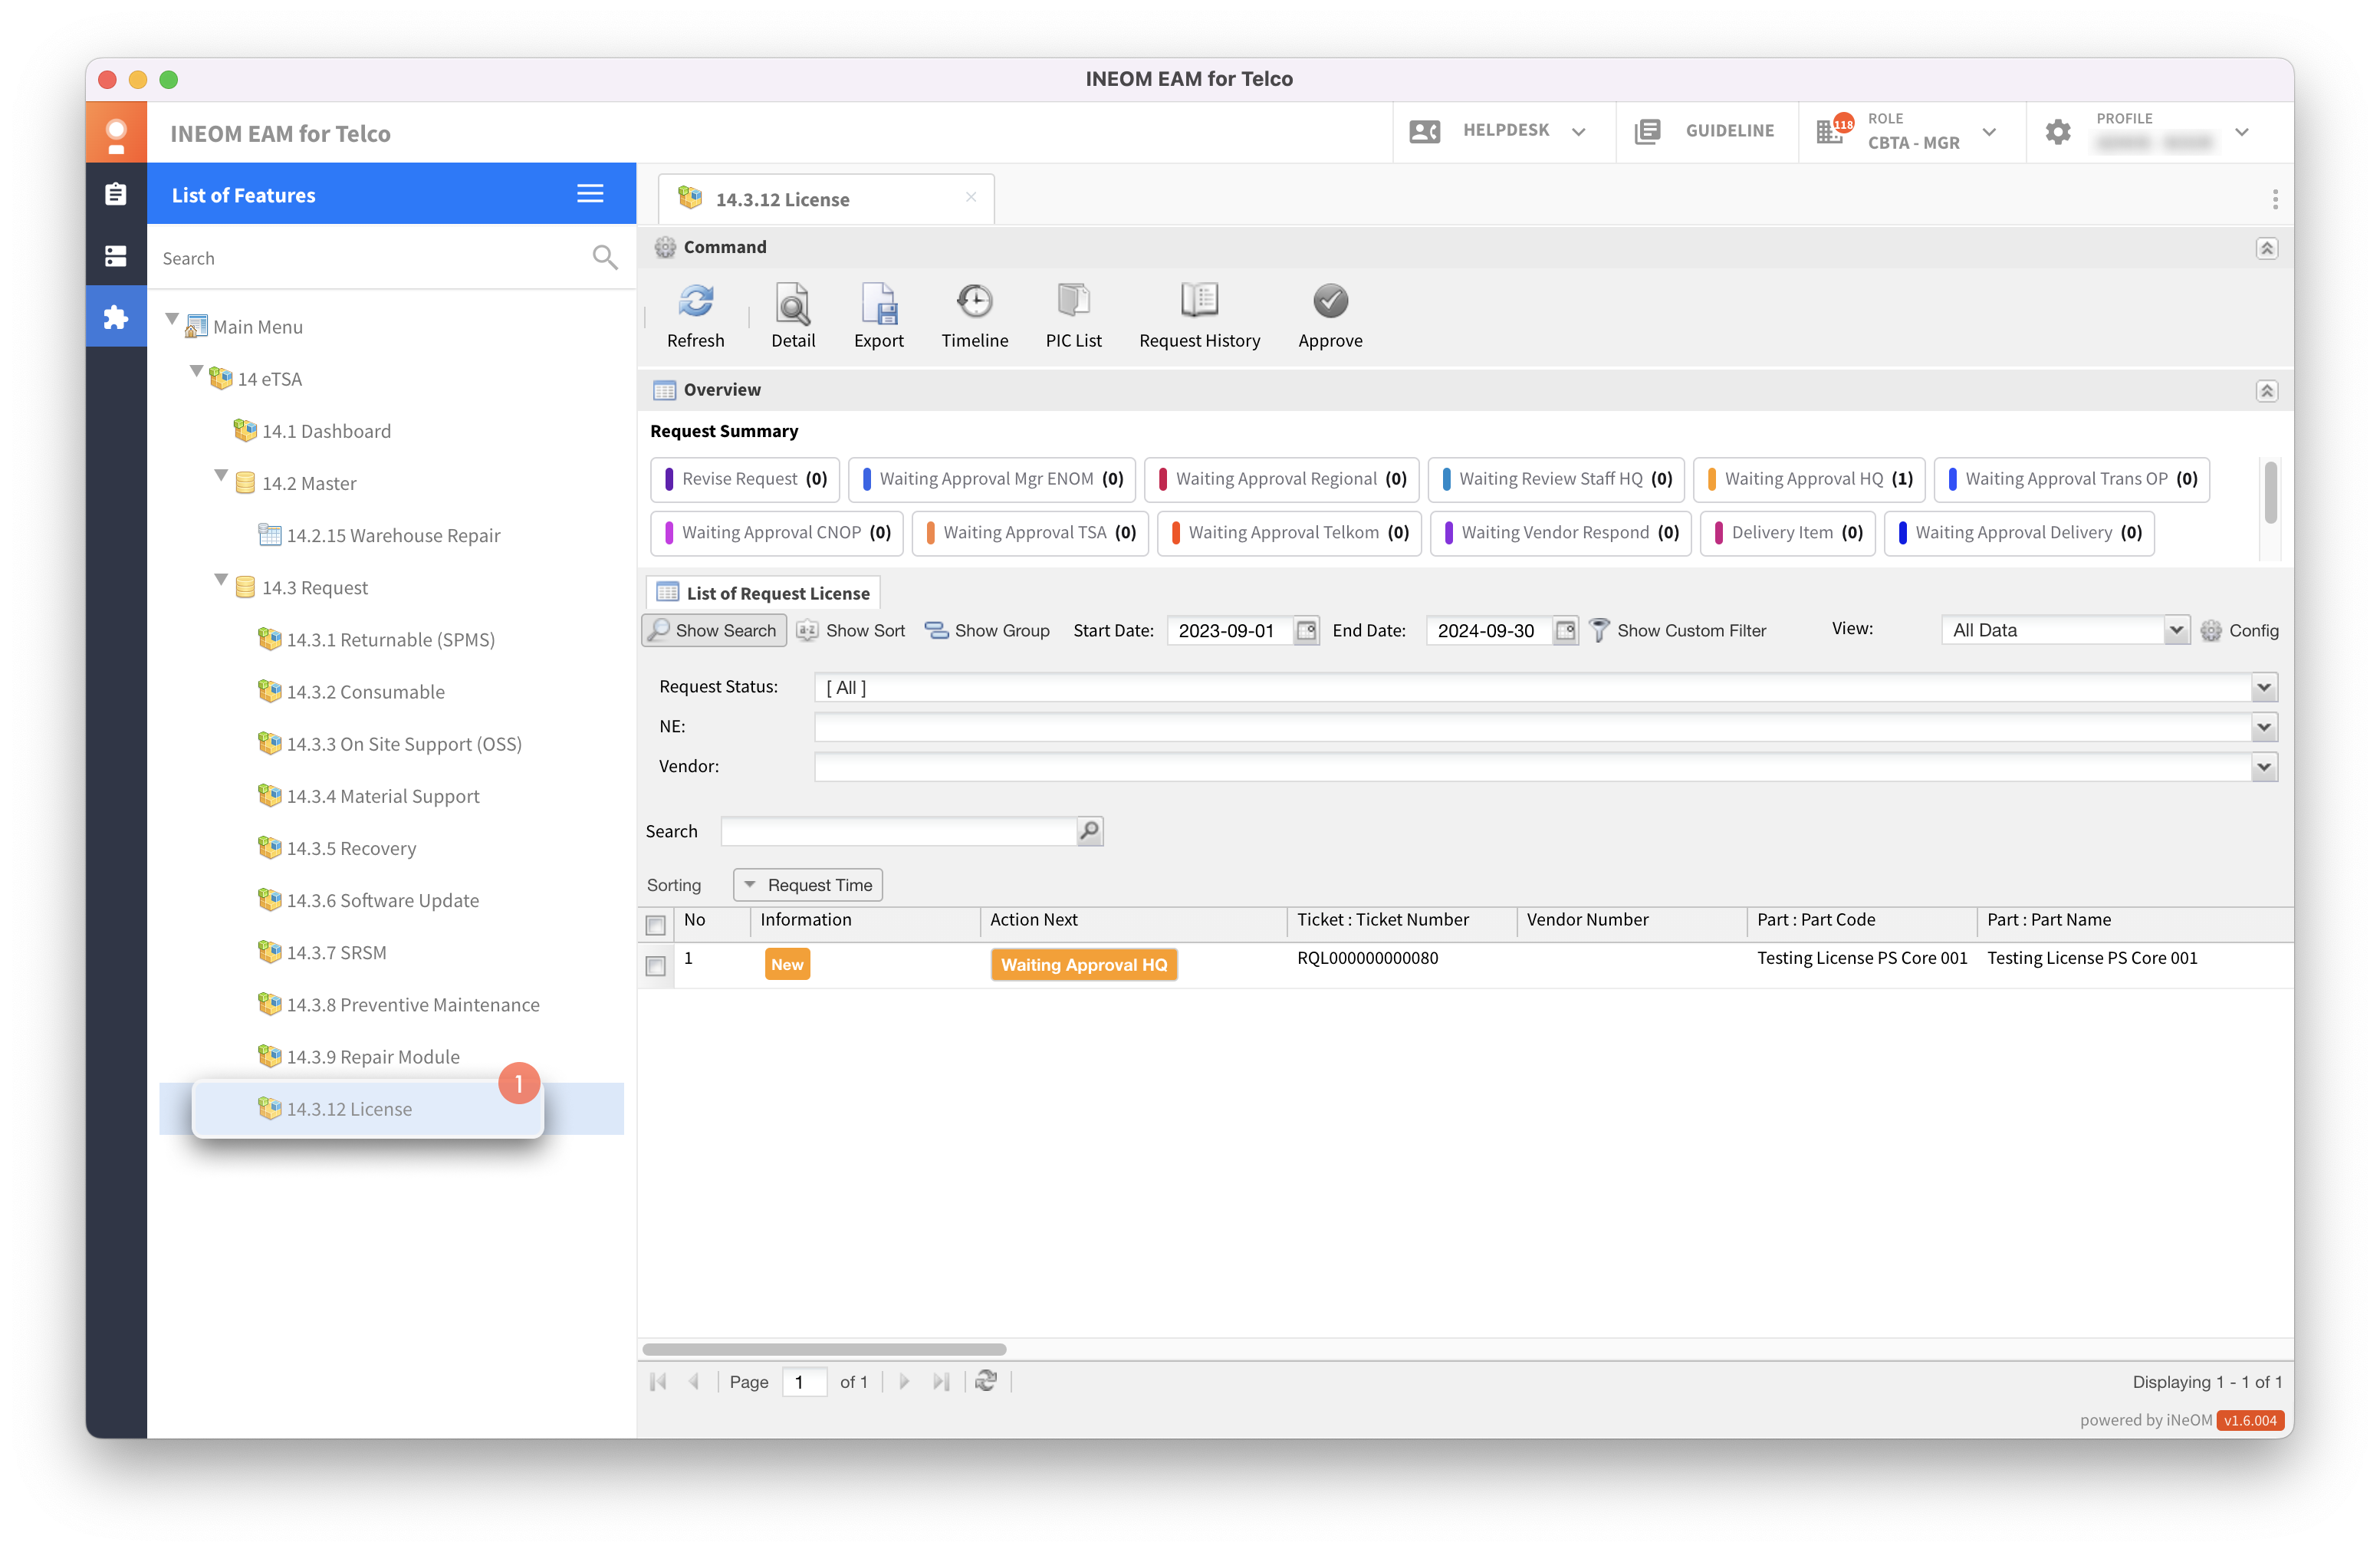Click the Role building icon with badge
The width and height of the screenshot is (2380, 1552).
pyautogui.click(x=1833, y=130)
